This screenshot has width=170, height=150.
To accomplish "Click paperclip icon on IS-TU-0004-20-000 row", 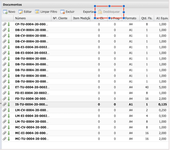I will [4, 105].
